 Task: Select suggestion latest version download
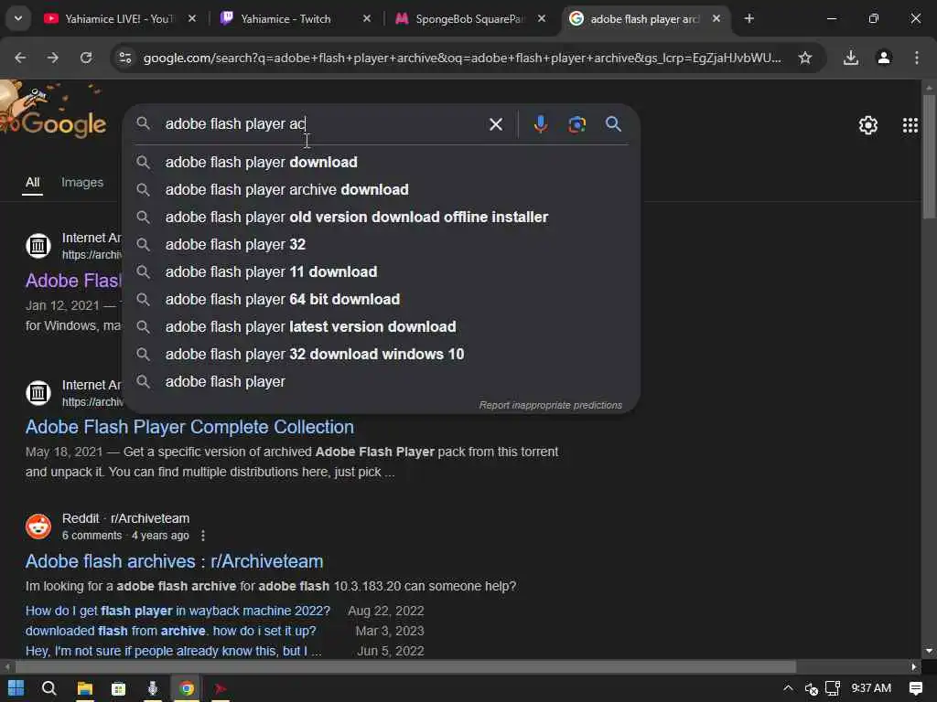tap(382, 327)
